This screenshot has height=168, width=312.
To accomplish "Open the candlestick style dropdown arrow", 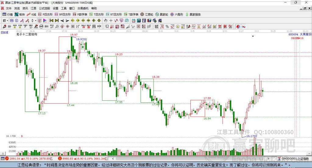I will 36,21.
